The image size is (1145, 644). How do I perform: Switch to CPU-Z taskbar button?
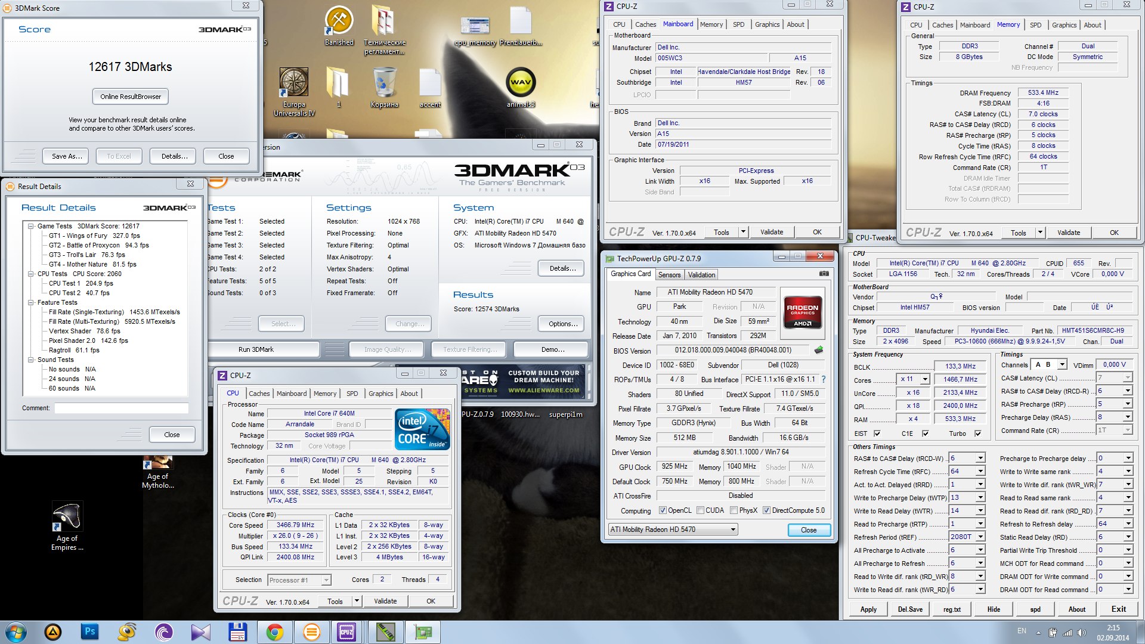coord(346,631)
